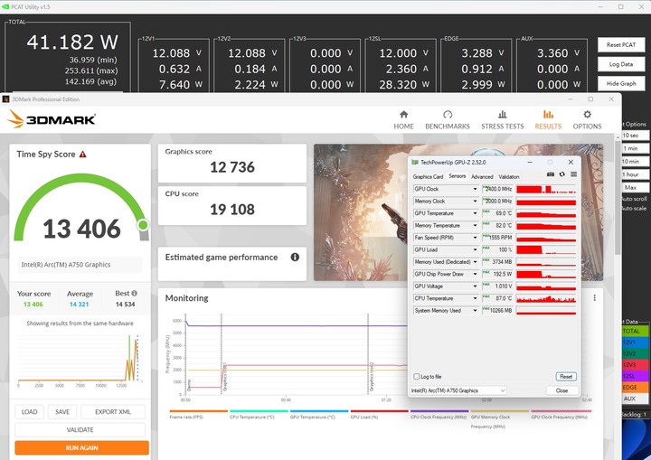Click Average score 14 321
This screenshot has width=651, height=460.
[x=79, y=305]
